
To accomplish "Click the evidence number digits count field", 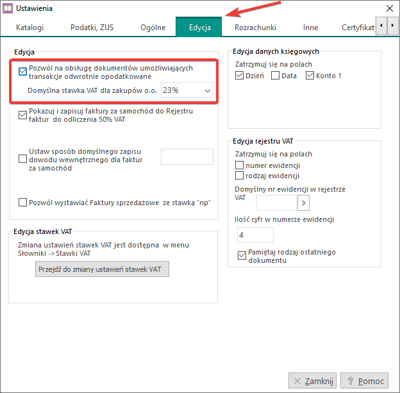I will (x=255, y=235).
